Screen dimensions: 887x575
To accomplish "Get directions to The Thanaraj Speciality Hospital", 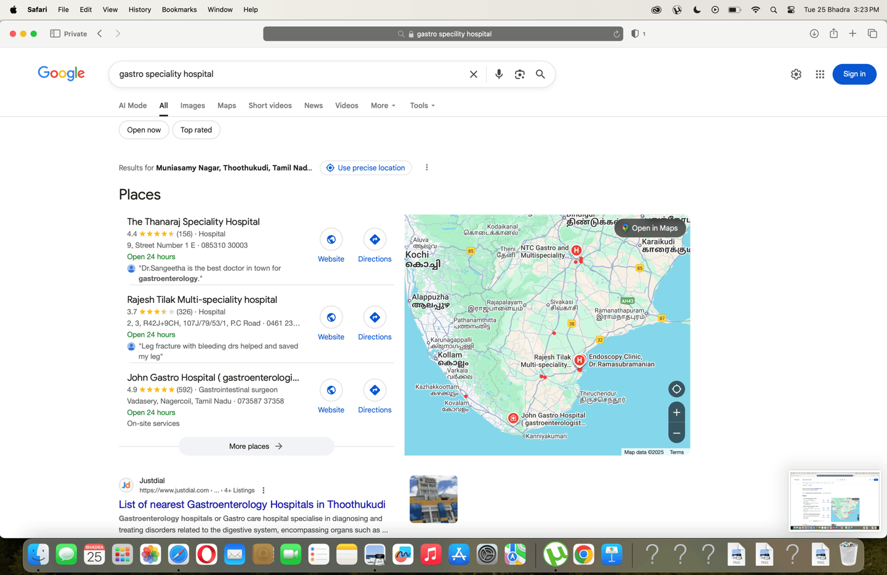I will click(x=375, y=246).
